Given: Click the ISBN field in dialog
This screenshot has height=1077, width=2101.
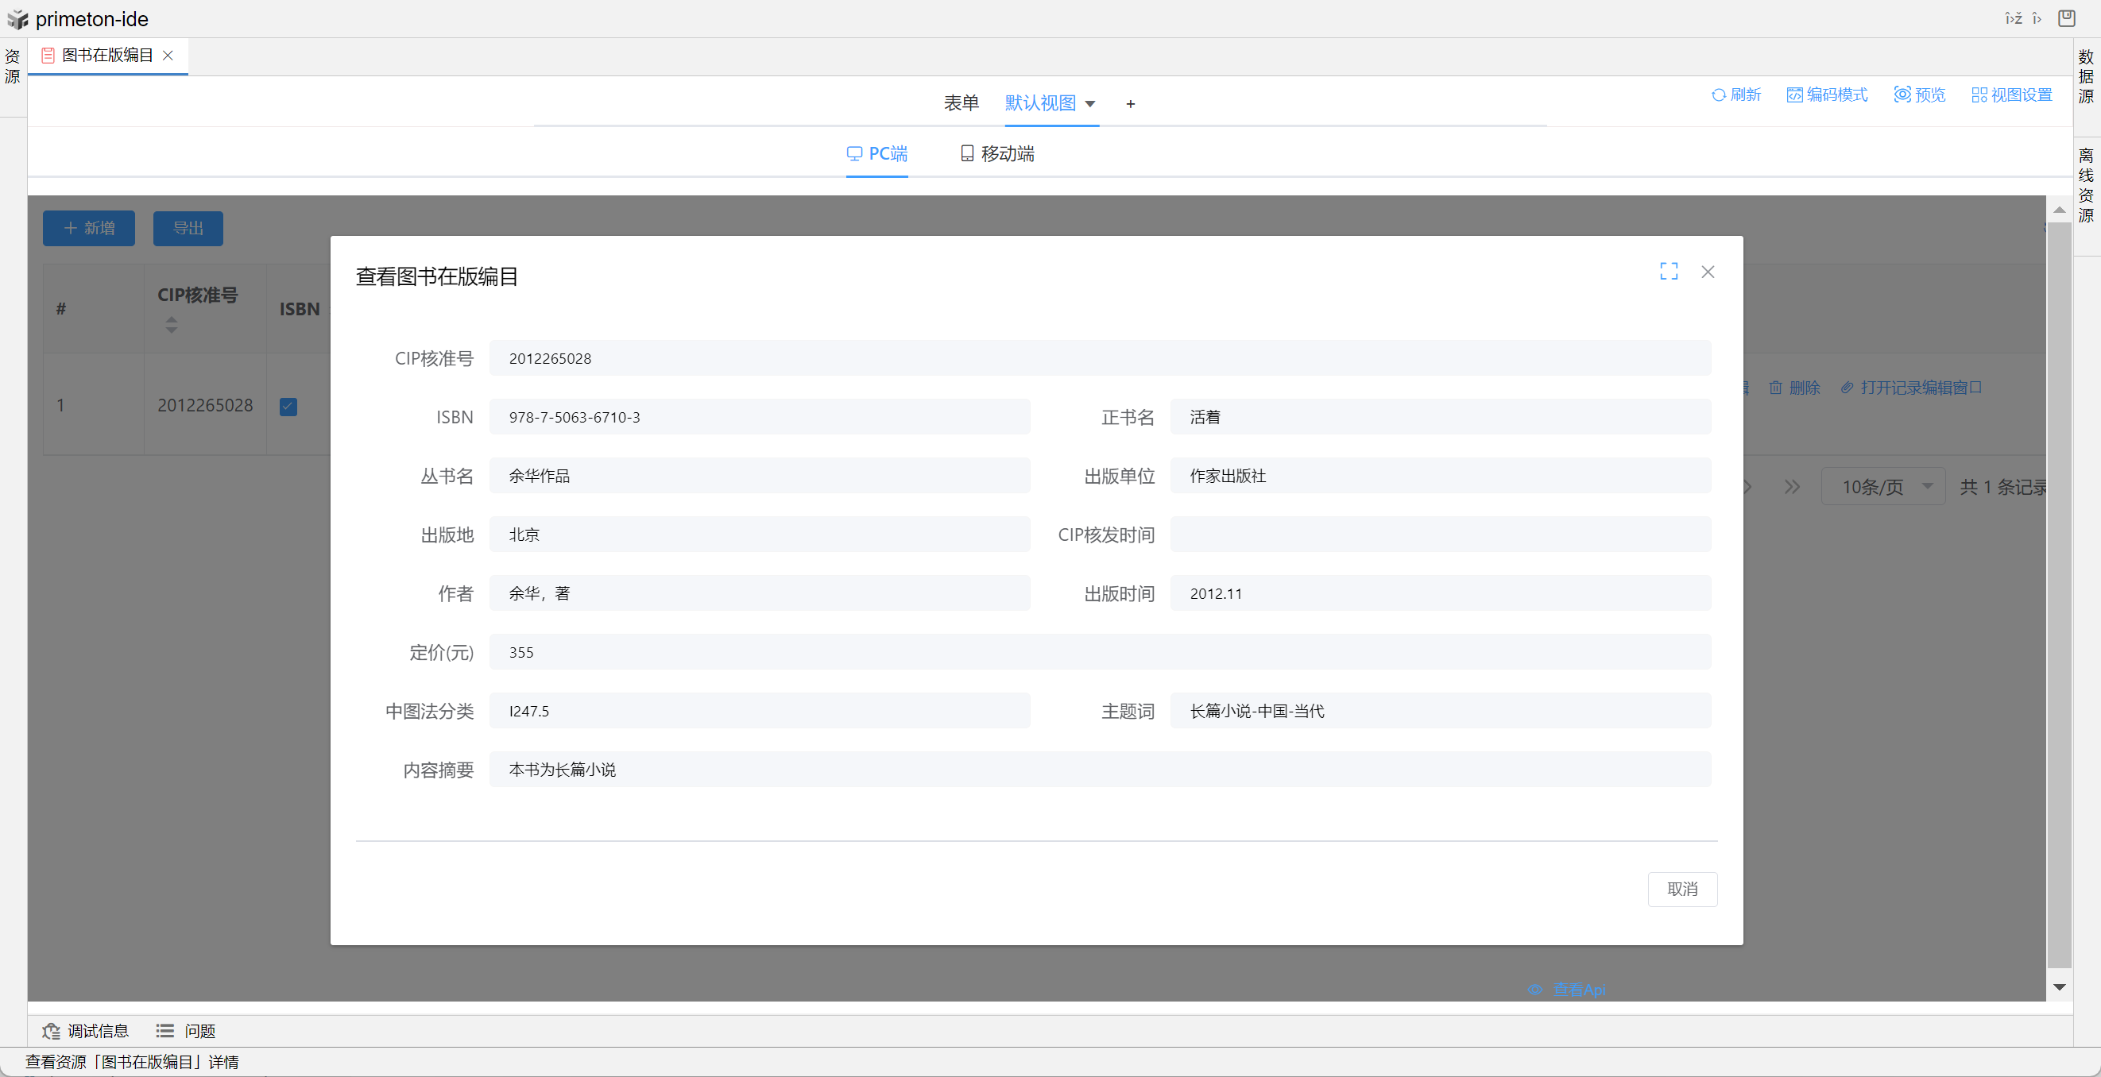Looking at the screenshot, I should (759, 417).
